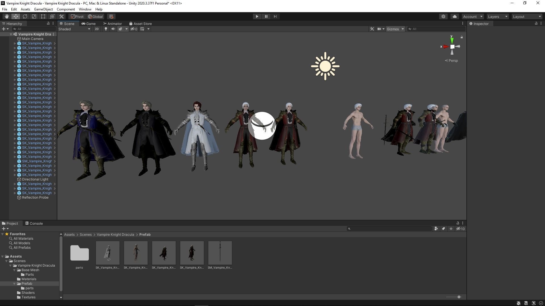The width and height of the screenshot is (545, 306).
Task: Search by label icon in Project
Action: 443,229
